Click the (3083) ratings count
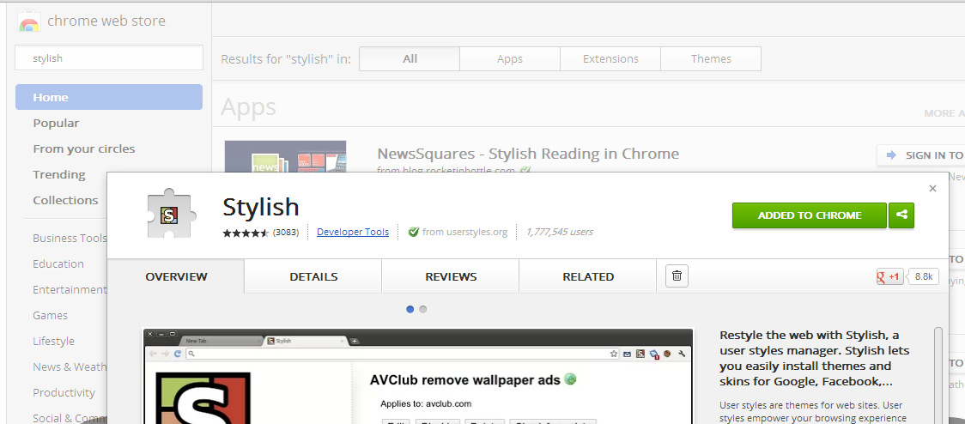This screenshot has height=424, width=965. (x=286, y=233)
